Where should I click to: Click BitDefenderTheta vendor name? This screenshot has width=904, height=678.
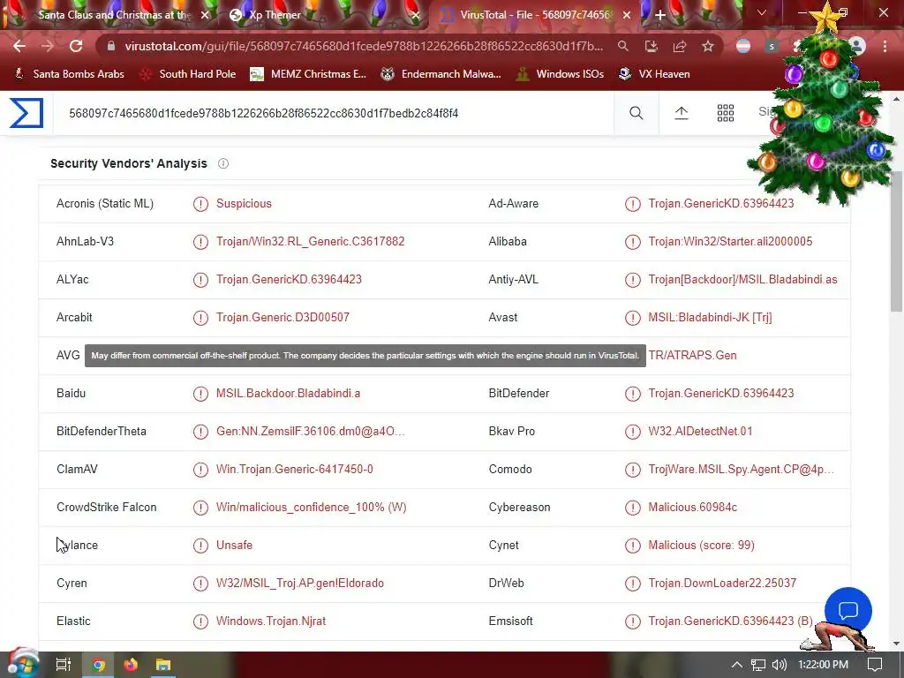(102, 431)
